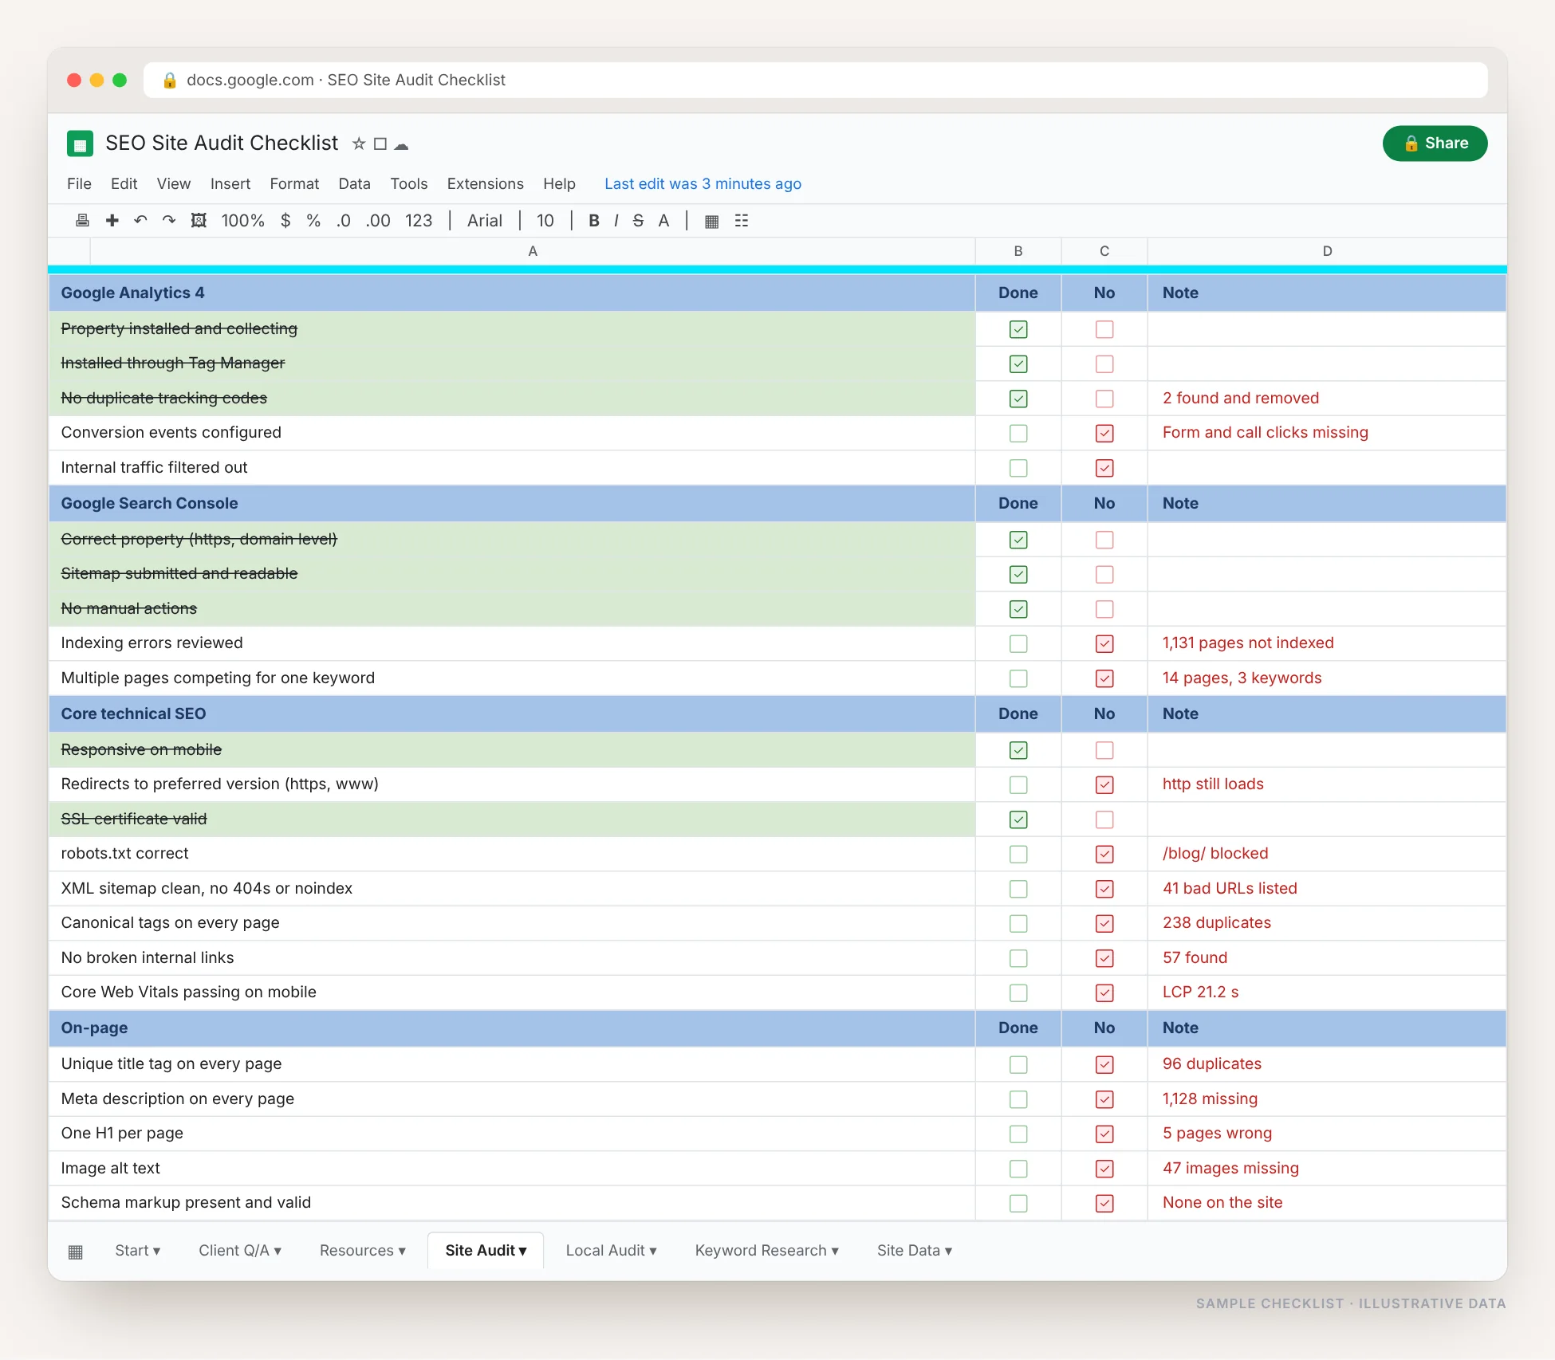Click the green Share button
The width and height of the screenshot is (1555, 1360).
(x=1435, y=143)
